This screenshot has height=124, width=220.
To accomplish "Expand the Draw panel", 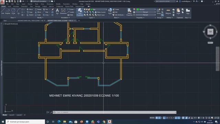I will [x=13, y=18].
